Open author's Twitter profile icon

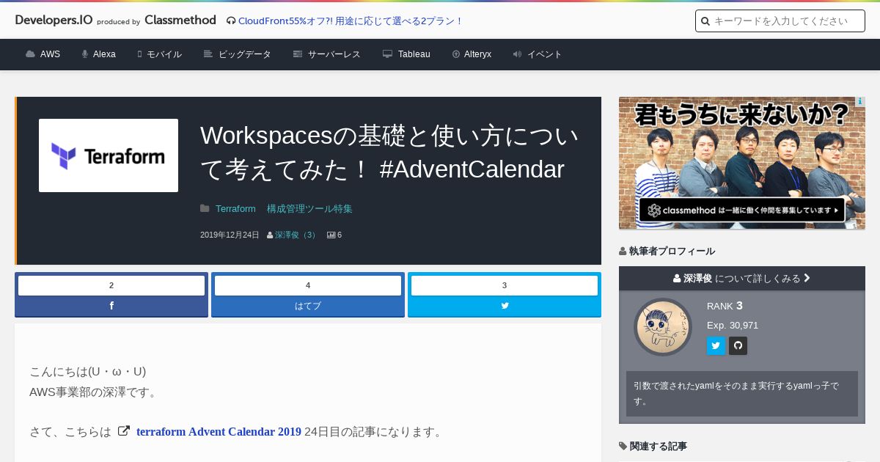click(x=716, y=345)
